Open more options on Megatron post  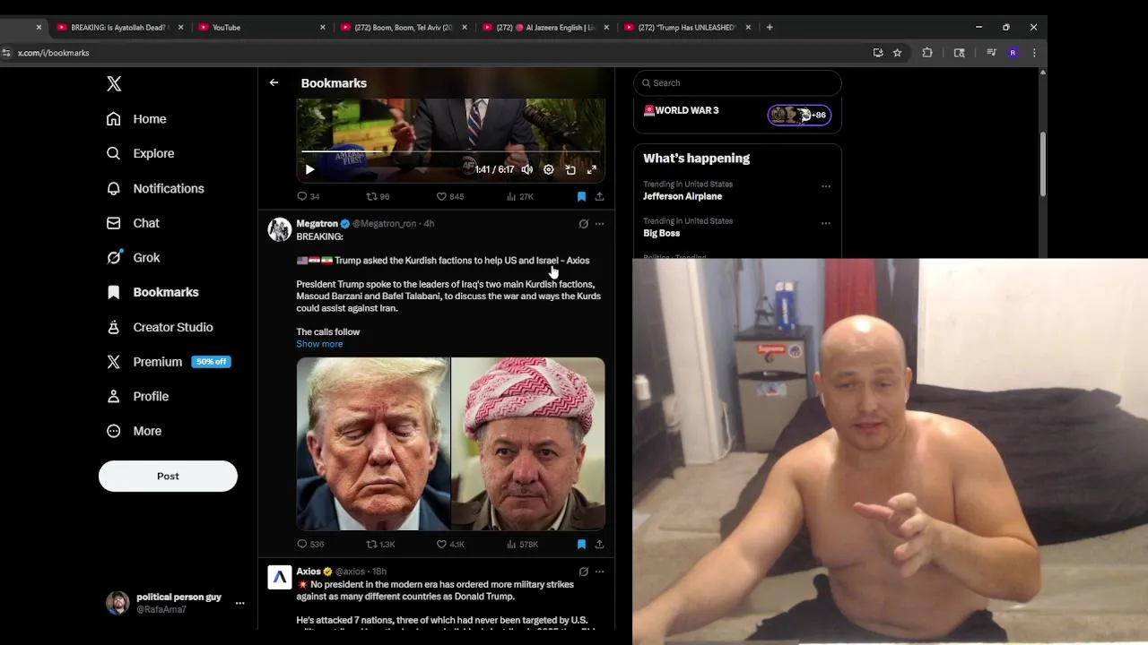point(599,224)
